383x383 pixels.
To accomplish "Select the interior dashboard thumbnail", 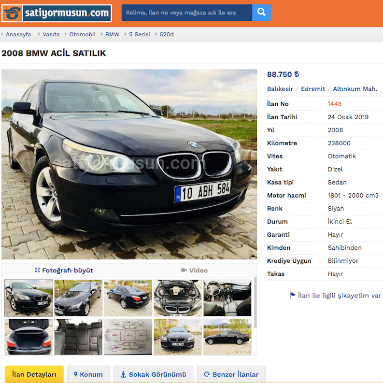I will [227, 298].
